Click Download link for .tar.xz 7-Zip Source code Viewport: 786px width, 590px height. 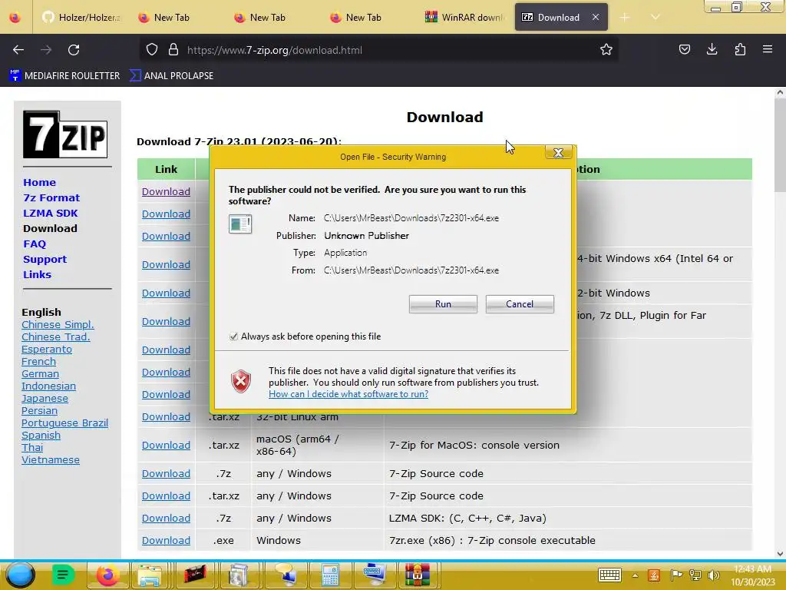point(166,496)
